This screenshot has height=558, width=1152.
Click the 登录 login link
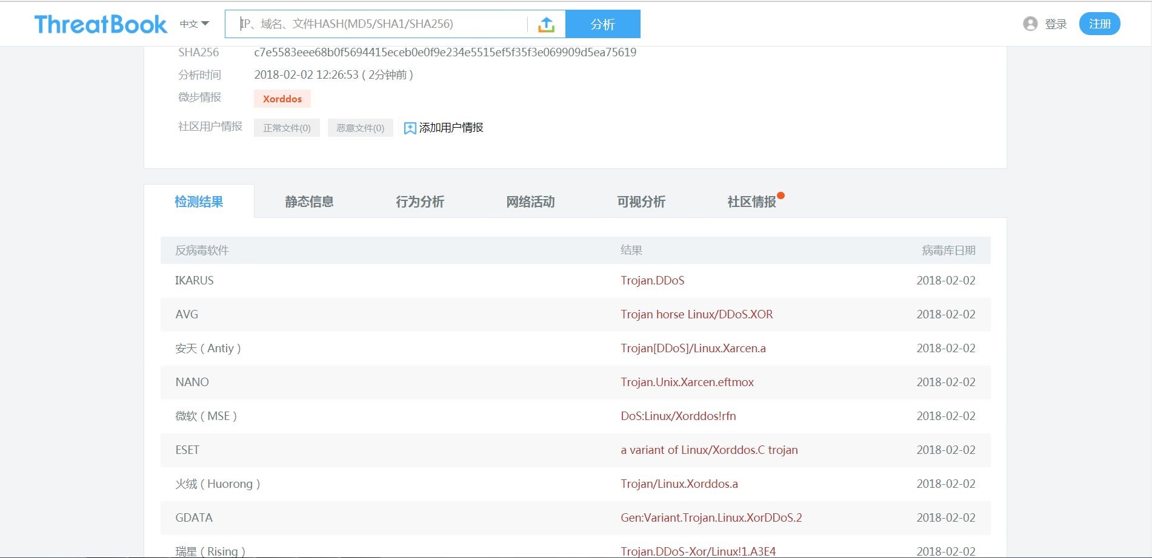point(1056,24)
